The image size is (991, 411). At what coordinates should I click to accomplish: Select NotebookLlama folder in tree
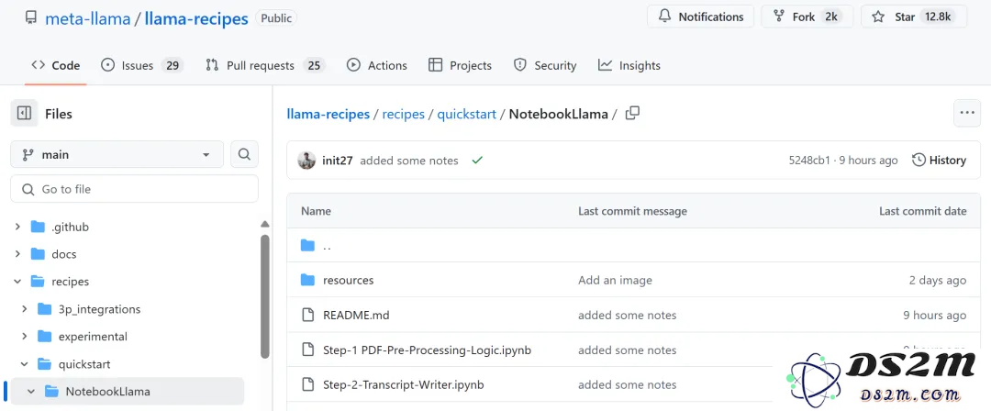coord(108,392)
